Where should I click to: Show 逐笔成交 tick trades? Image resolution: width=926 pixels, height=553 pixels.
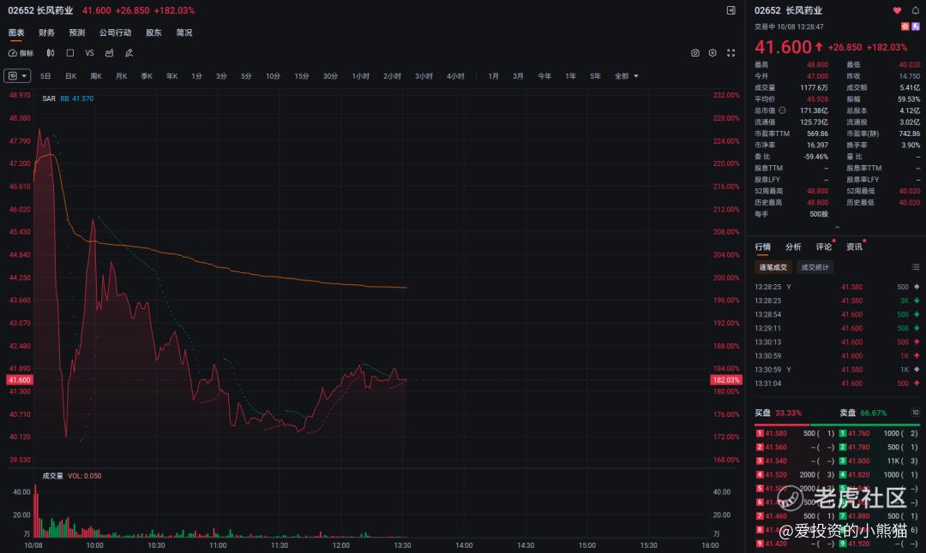pyautogui.click(x=773, y=267)
